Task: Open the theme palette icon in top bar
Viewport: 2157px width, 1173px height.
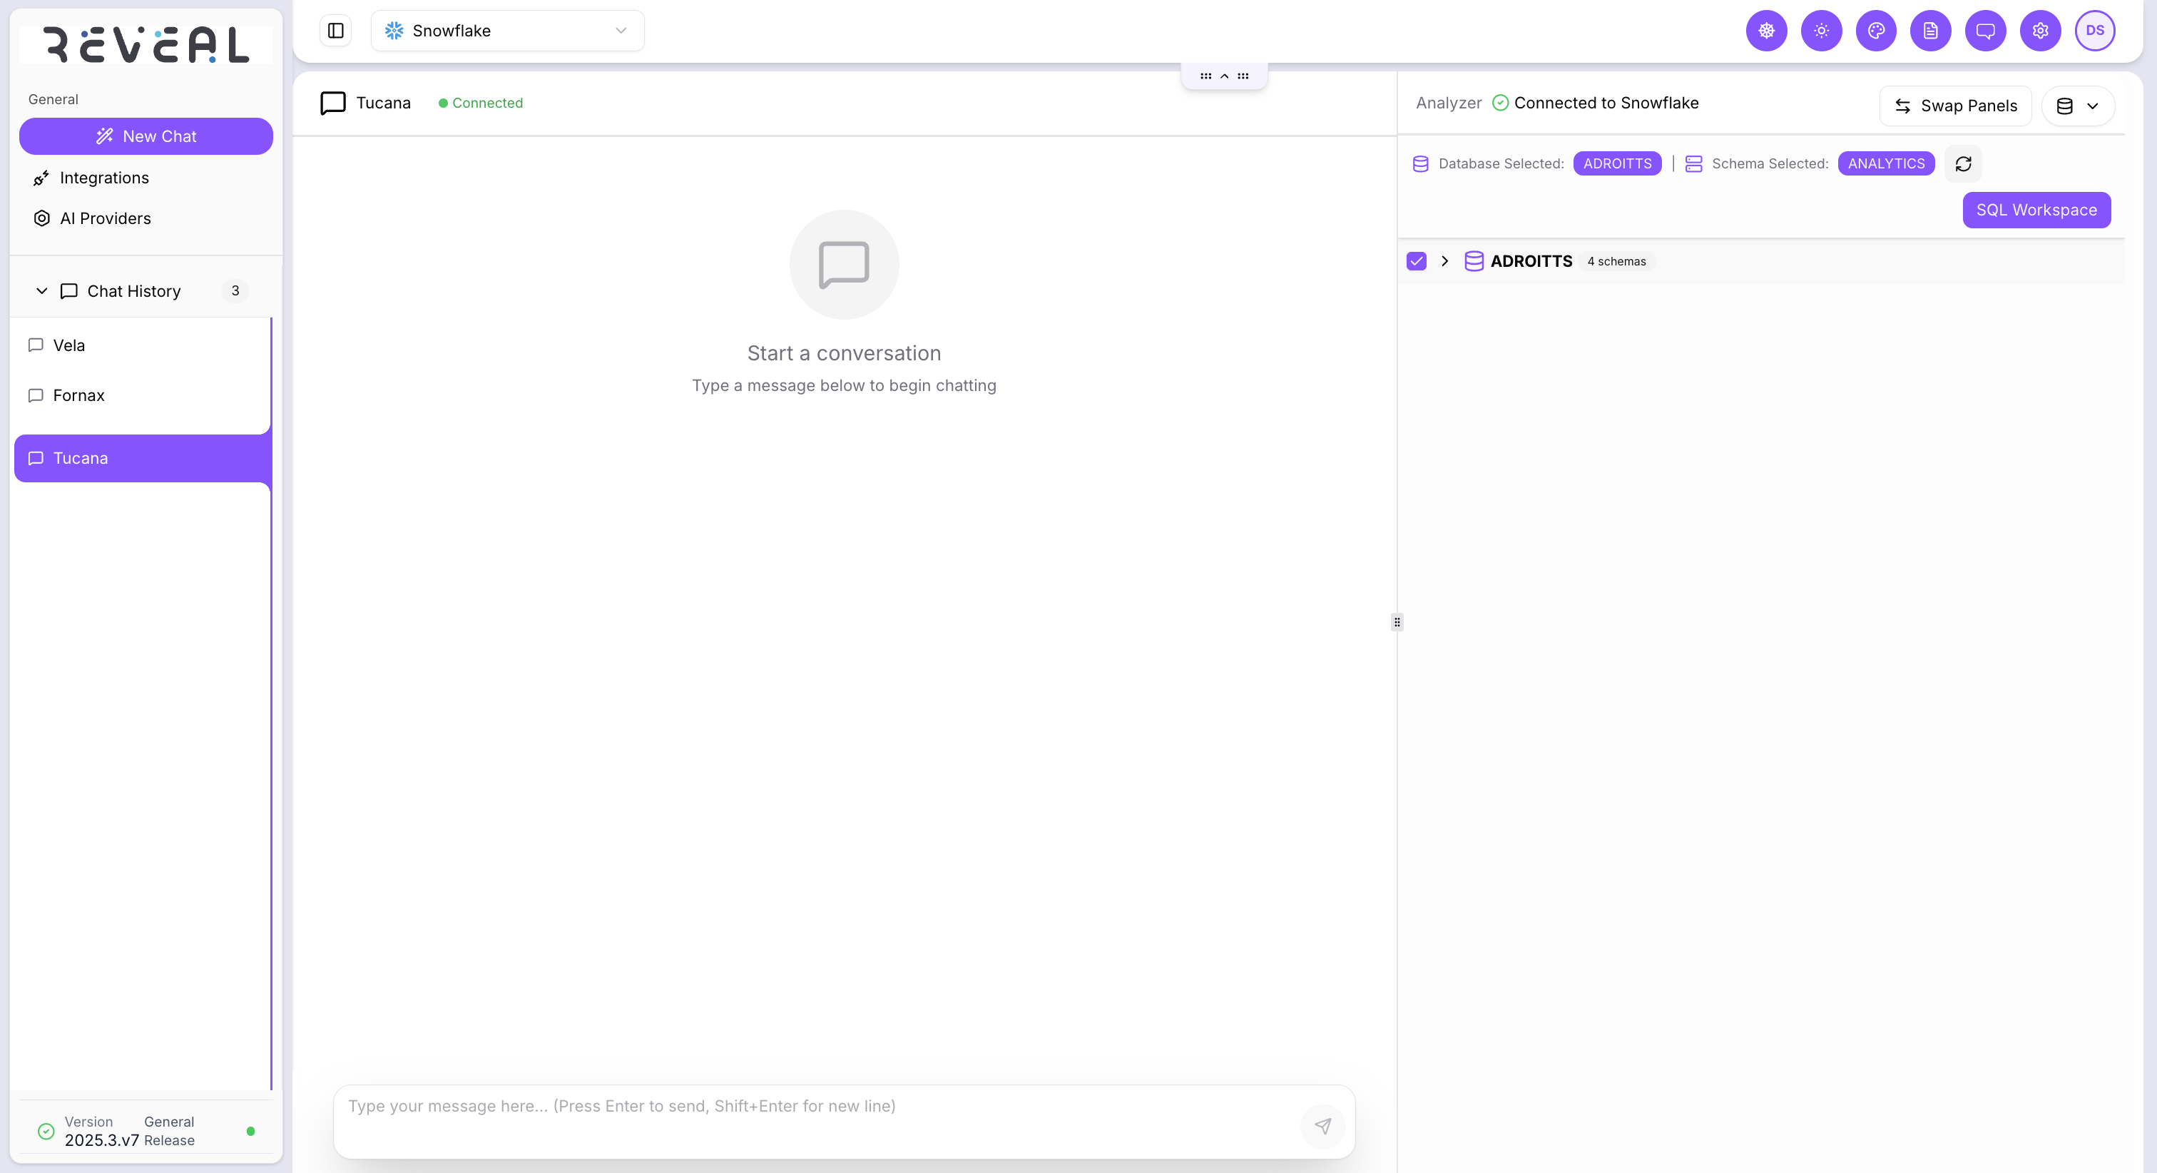Action: 1876,30
